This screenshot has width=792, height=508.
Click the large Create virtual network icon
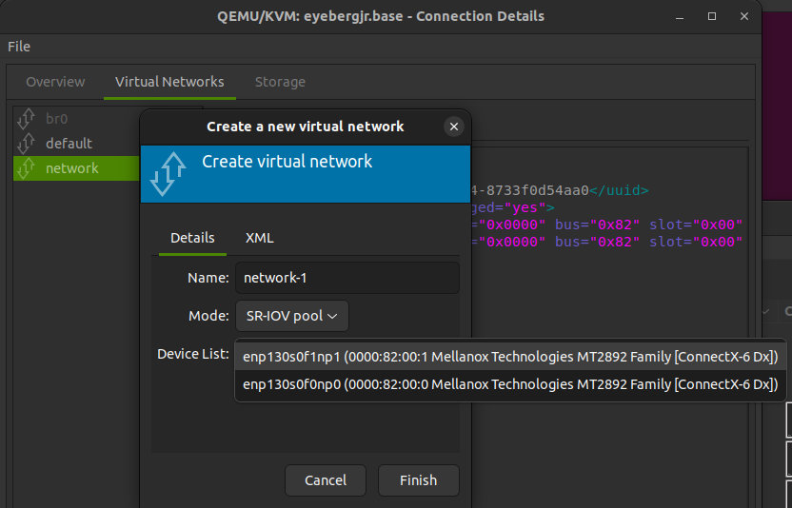pyautogui.click(x=168, y=174)
